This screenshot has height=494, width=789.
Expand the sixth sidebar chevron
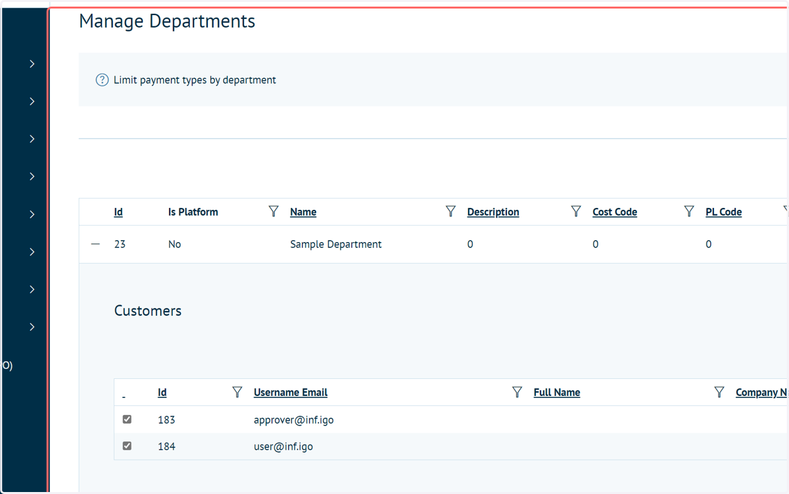coord(32,252)
